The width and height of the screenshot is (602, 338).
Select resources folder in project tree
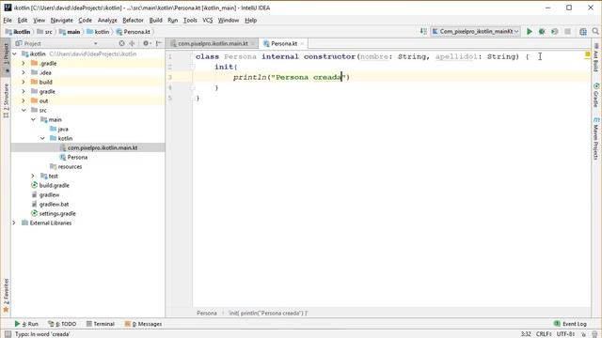(66, 167)
